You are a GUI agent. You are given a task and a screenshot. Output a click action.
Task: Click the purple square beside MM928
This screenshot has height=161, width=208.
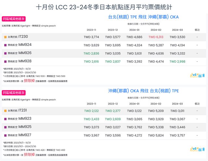5,61
